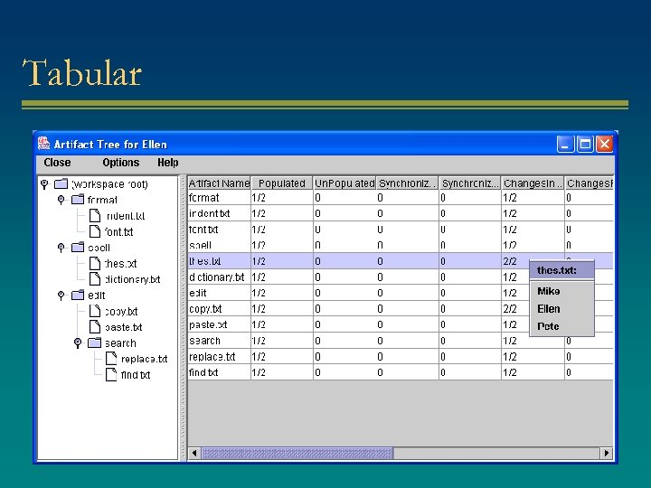Click the copy.txt file icon in tree
Image resolution: width=651 pixels, height=488 pixels.
coord(95,311)
